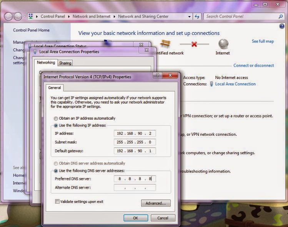Viewport: 288px width, 227px height.
Task: Open Control Panel Home link
Action: pyautogui.click(x=31, y=30)
